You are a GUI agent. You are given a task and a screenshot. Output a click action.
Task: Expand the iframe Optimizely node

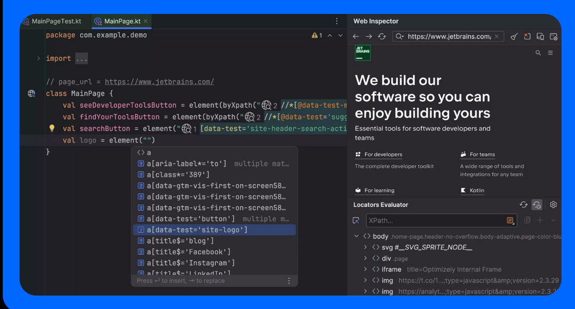tap(365, 270)
